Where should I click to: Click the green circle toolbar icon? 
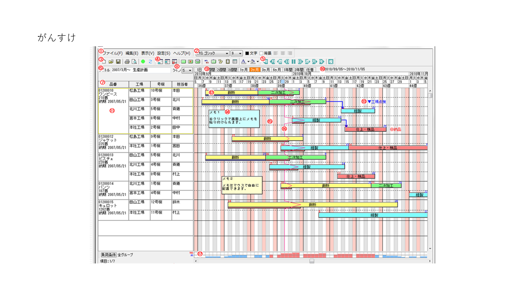click(143, 61)
